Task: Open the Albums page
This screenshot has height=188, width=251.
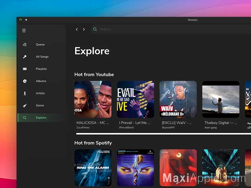Action: coord(41,81)
